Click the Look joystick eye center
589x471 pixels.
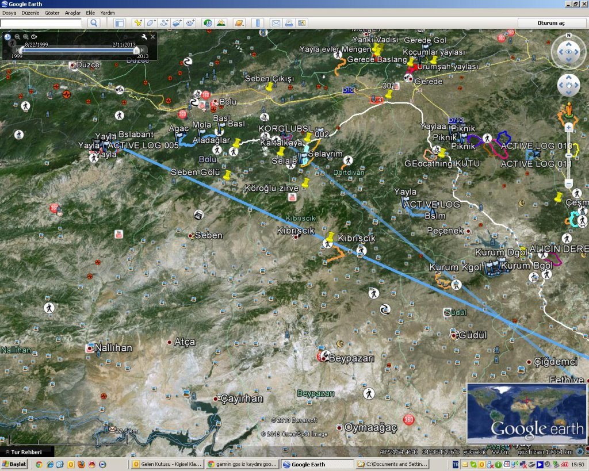click(568, 52)
